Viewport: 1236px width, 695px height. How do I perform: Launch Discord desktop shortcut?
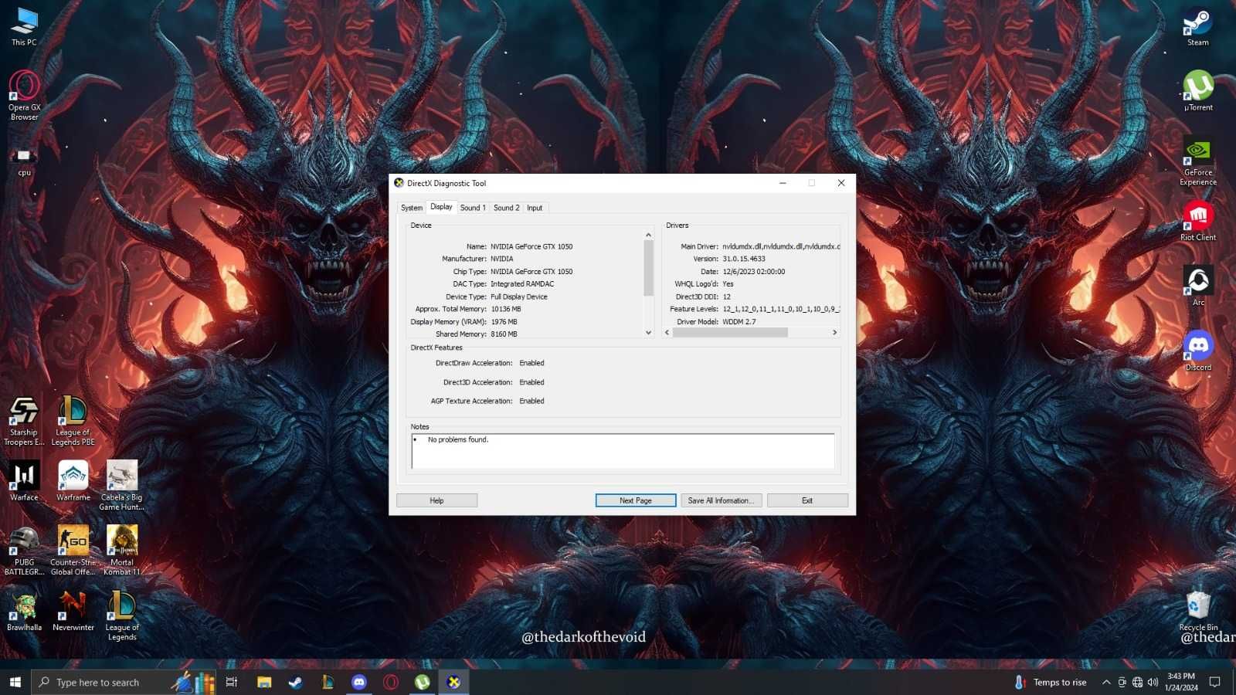click(1198, 351)
